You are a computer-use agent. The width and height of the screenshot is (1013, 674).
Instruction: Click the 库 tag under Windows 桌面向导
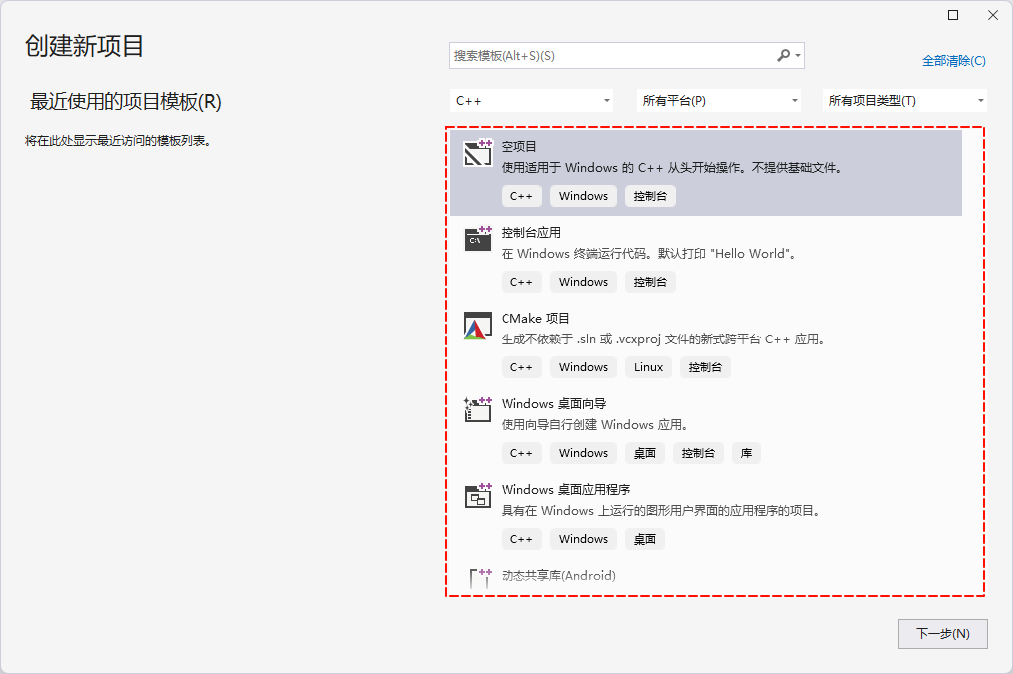(x=746, y=453)
